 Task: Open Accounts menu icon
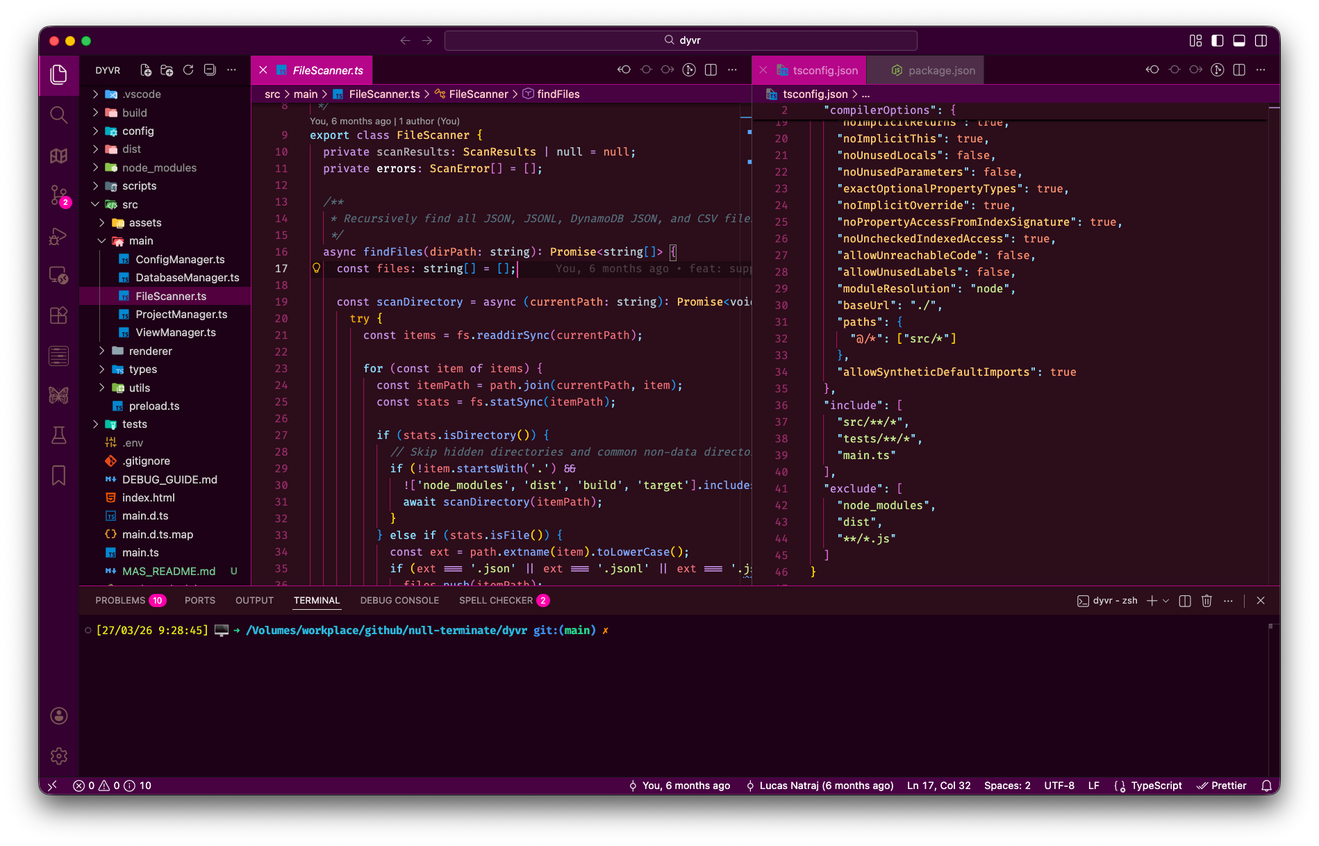point(59,716)
